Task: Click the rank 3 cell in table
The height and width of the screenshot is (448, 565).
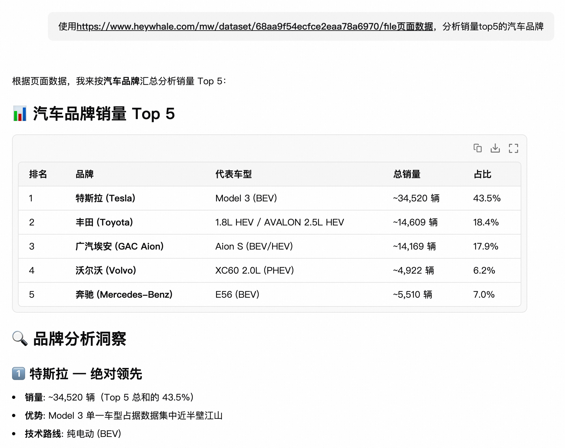Action: click(32, 246)
